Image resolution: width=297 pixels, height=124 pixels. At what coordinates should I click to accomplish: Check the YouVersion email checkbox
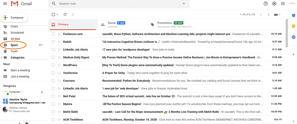[x=53, y=73]
